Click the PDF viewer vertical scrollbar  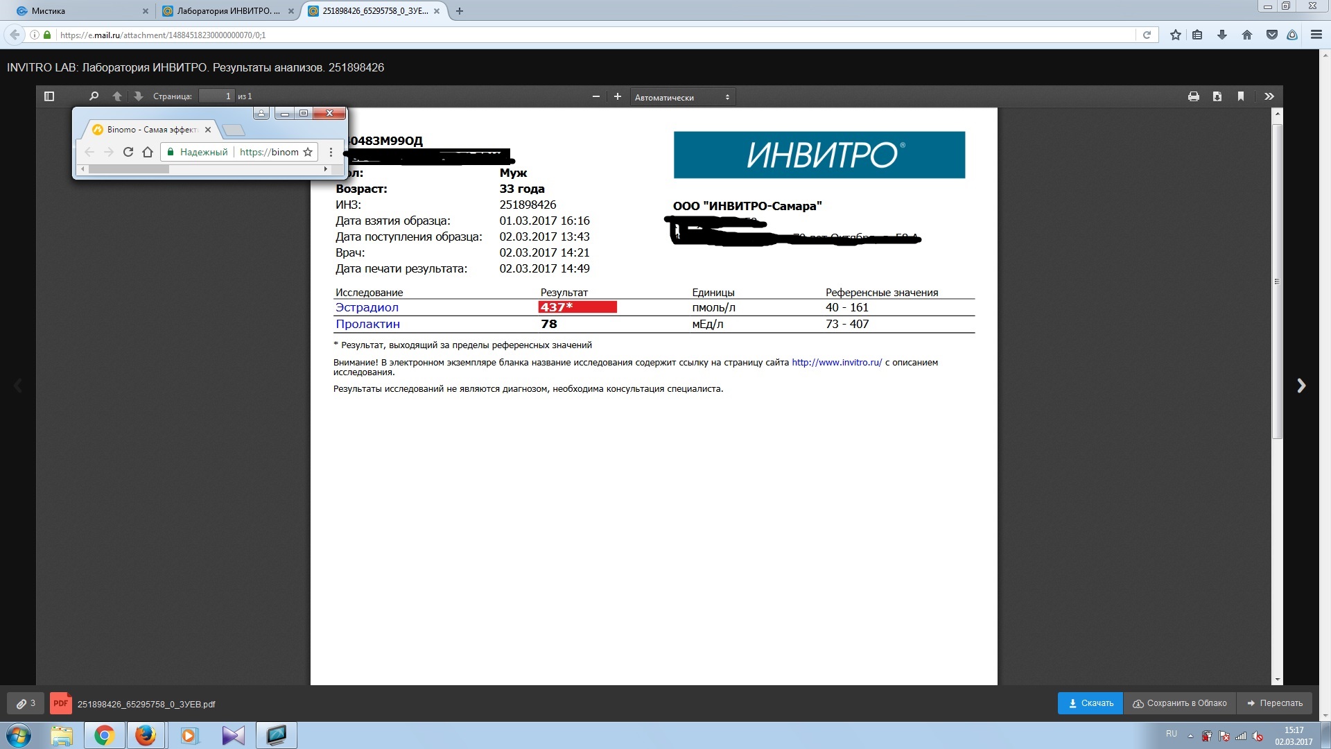(x=1278, y=281)
